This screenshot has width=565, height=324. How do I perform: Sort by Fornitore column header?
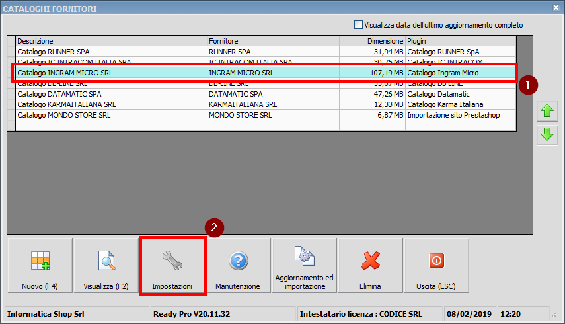[273, 41]
